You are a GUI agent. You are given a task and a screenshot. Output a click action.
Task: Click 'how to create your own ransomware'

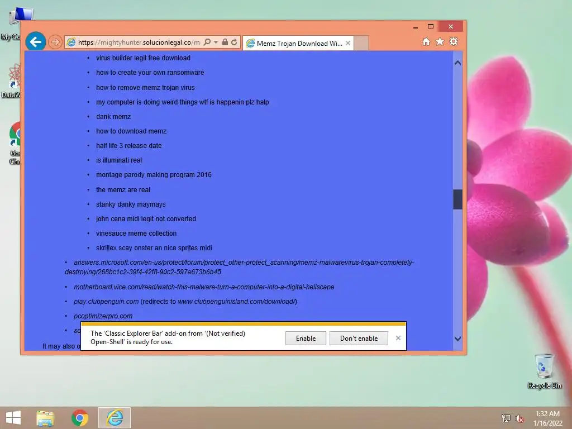(x=150, y=73)
